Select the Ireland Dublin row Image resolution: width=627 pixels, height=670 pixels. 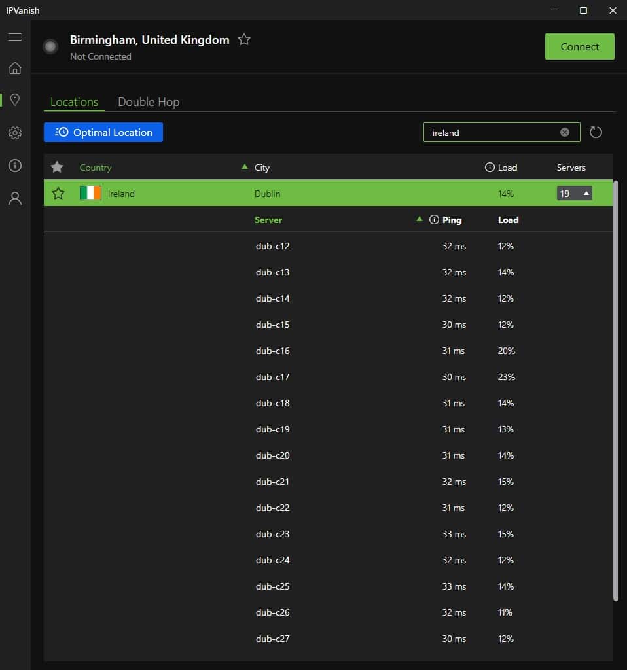328,194
